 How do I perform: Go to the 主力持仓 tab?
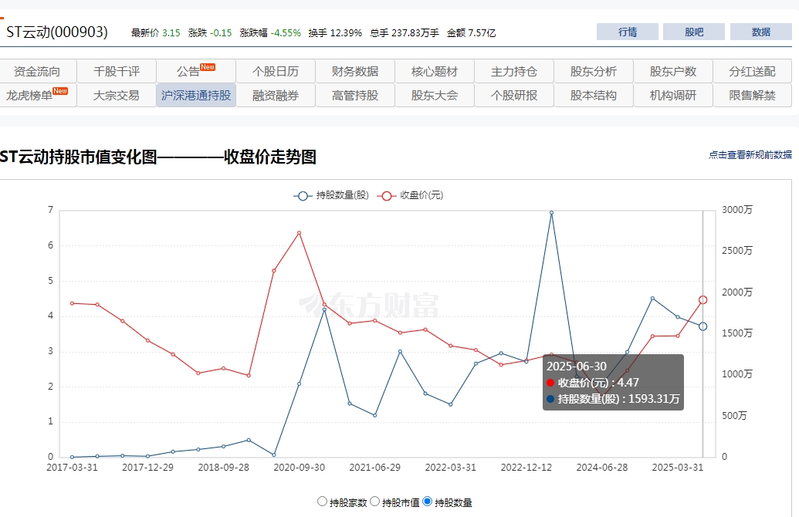(x=514, y=71)
